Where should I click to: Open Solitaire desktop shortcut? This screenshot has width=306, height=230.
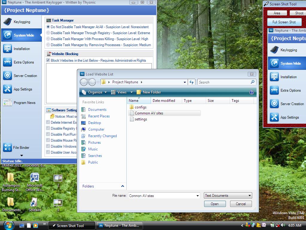pos(35,205)
